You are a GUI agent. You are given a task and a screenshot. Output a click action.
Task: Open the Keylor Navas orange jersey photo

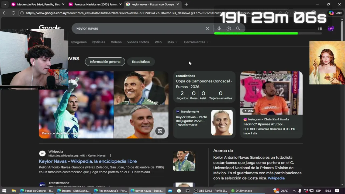pos(141,122)
